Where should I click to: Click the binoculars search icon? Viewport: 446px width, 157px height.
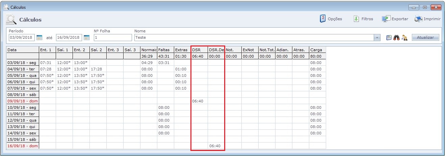[397, 38]
